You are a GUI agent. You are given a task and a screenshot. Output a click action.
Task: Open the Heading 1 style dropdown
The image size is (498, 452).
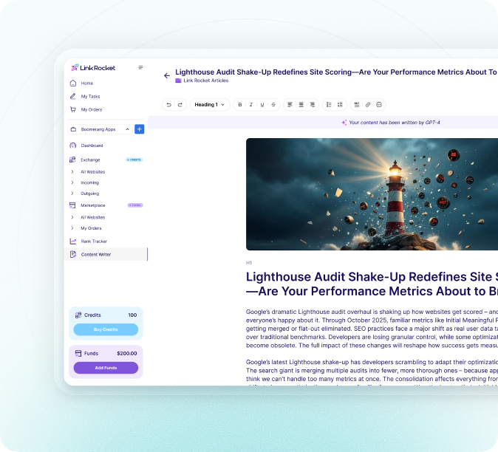click(210, 105)
